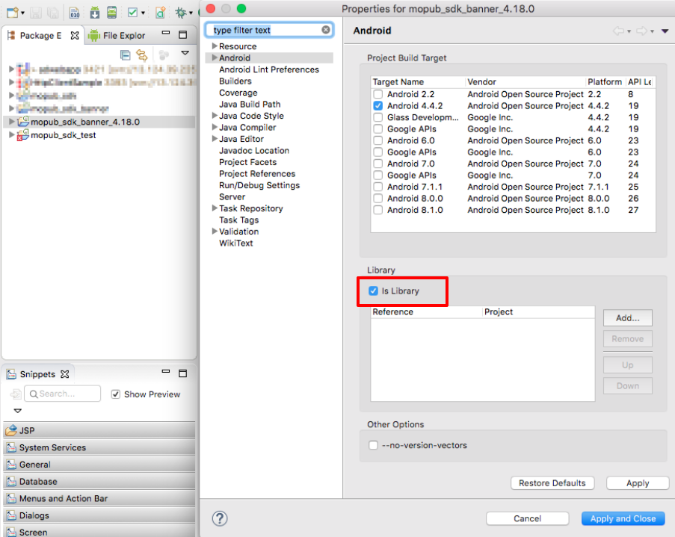This screenshot has height=537, width=675.
Task: Click the Cancel button
Action: pos(527,518)
